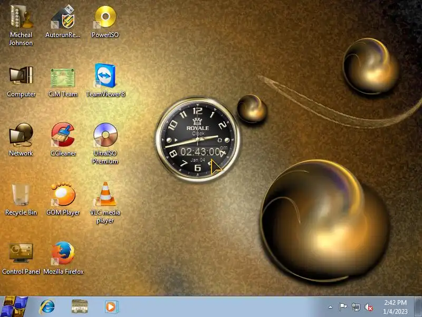Image resolution: width=422 pixels, height=317 pixels.
Task: Click the Recycle Bin icon
Action: pyautogui.click(x=21, y=200)
